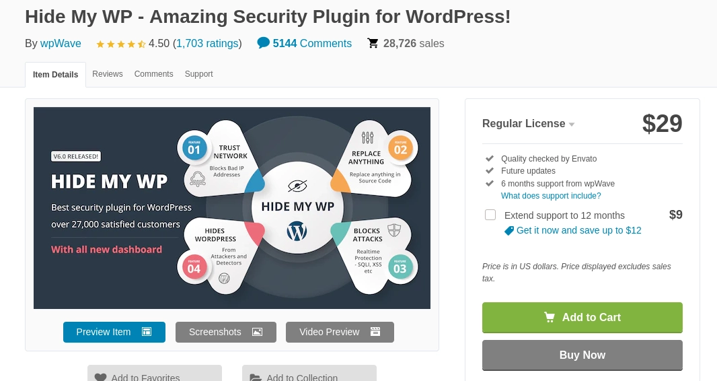Click the star rating icons
Image resolution: width=717 pixels, height=381 pixels.
[x=120, y=44]
